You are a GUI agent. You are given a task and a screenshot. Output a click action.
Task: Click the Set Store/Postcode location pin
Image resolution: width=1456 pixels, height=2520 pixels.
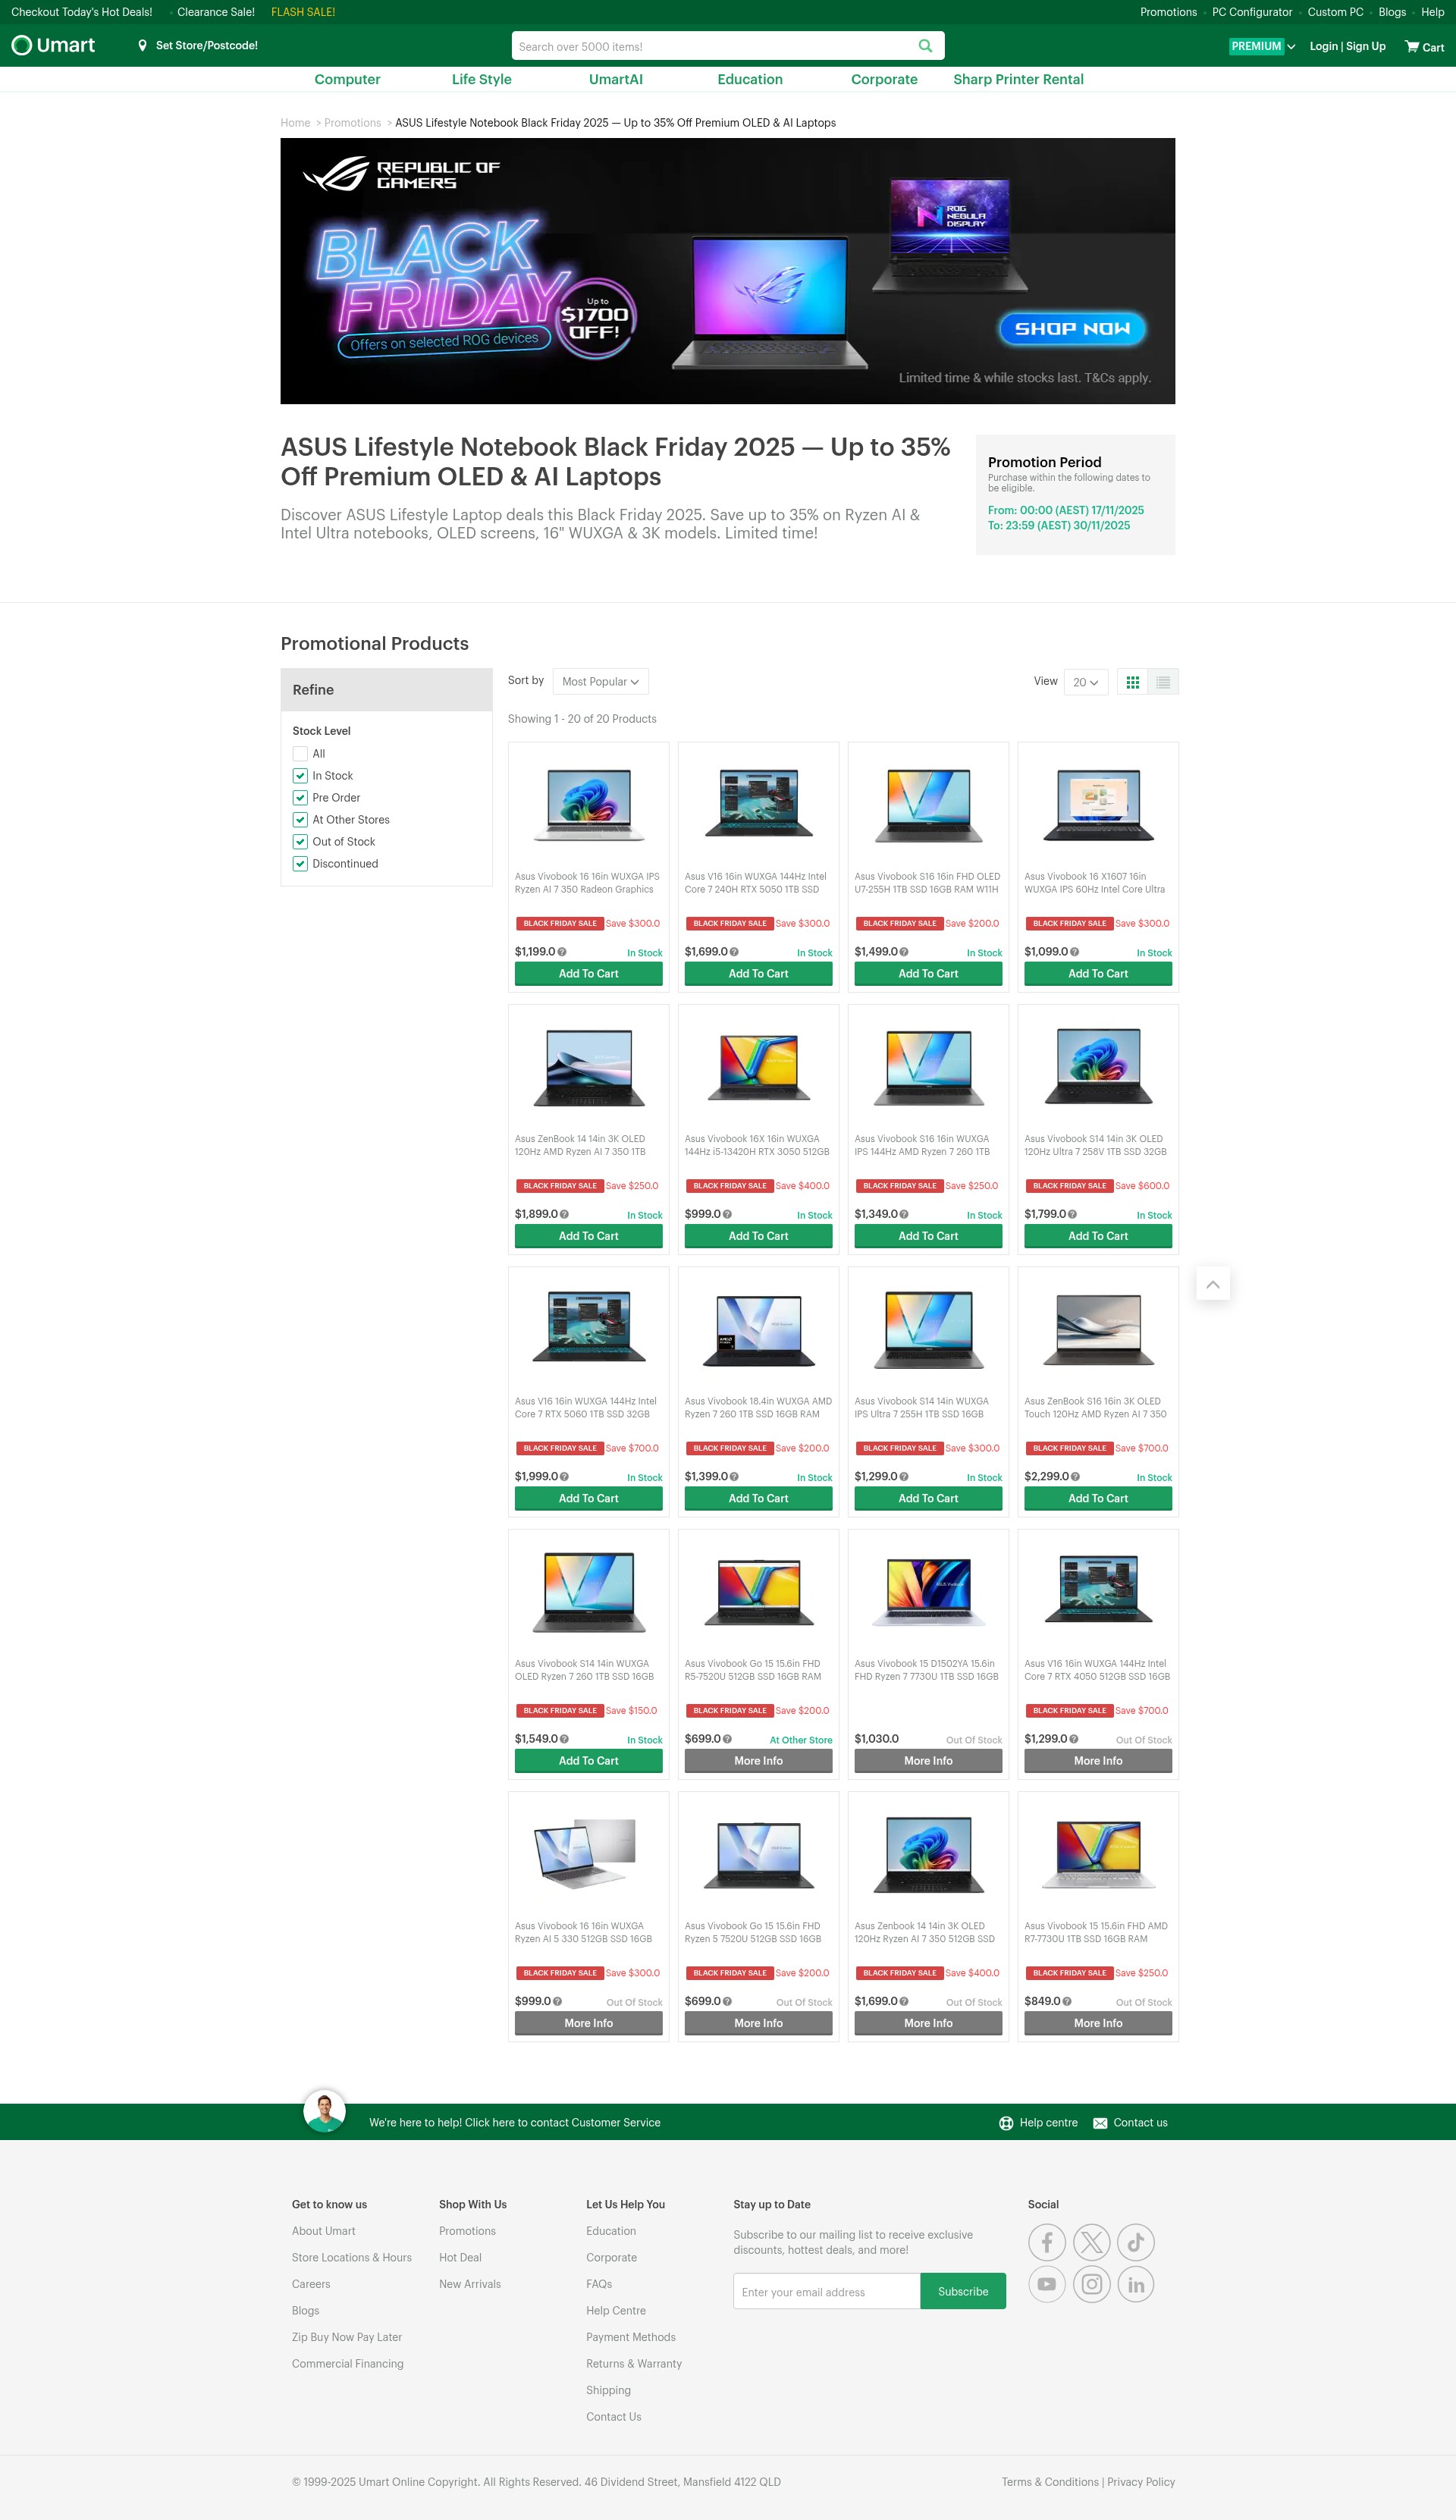tap(142, 46)
